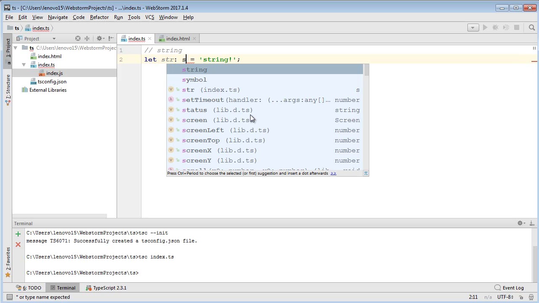The image size is (539, 303).
Task: Open the Refactor menu
Action: [x=99, y=17]
